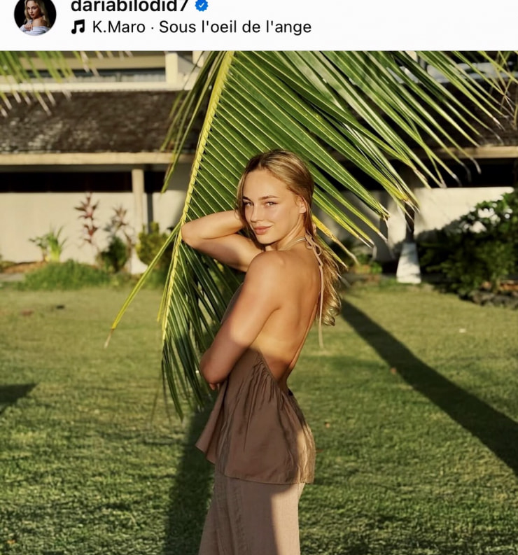Click the sunlit grass at the photo's bottom left

point(71,478)
